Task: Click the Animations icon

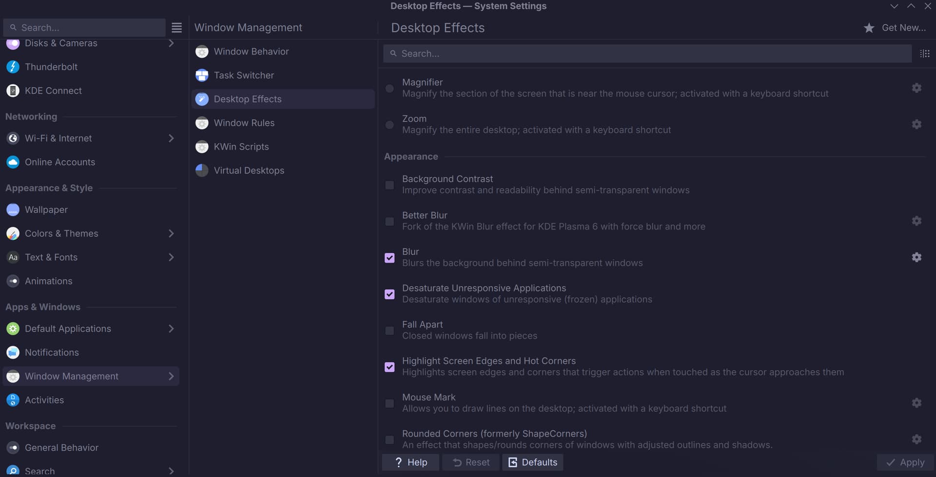Action: click(13, 281)
